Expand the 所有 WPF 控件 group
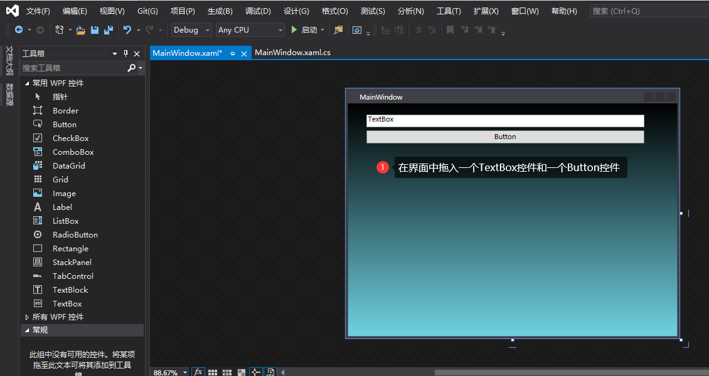This screenshot has width=709, height=376. pos(27,317)
